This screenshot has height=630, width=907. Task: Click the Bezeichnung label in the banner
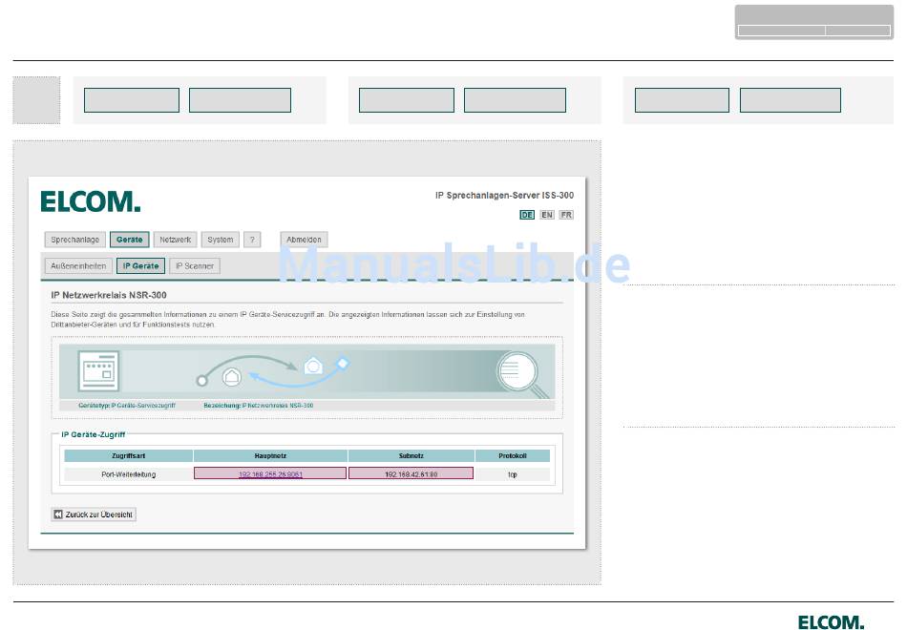coord(259,406)
